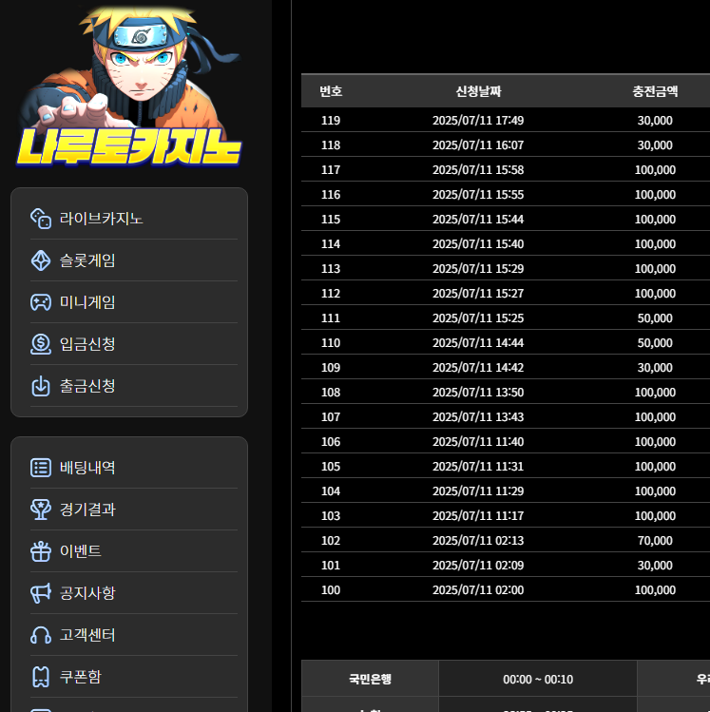The height and width of the screenshot is (712, 710).
Task: Click the diamond icon beside 슬롯게임
Action: [x=41, y=260]
